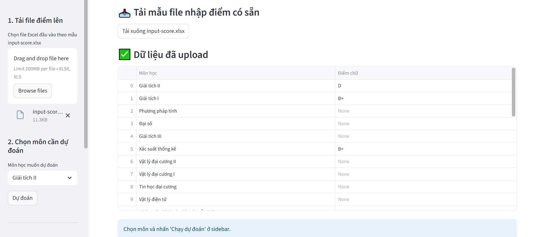Screen dimensions: 537x237
Task: Click the drag and drop upload area
Action: [x=43, y=76]
